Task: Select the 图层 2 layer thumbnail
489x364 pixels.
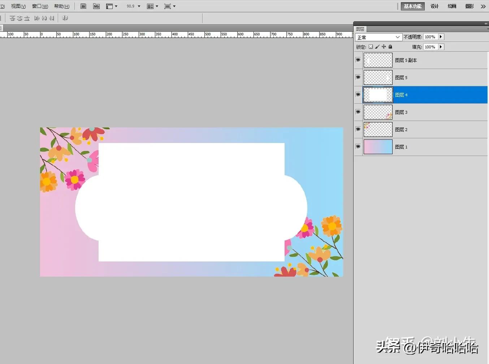Action: point(378,129)
